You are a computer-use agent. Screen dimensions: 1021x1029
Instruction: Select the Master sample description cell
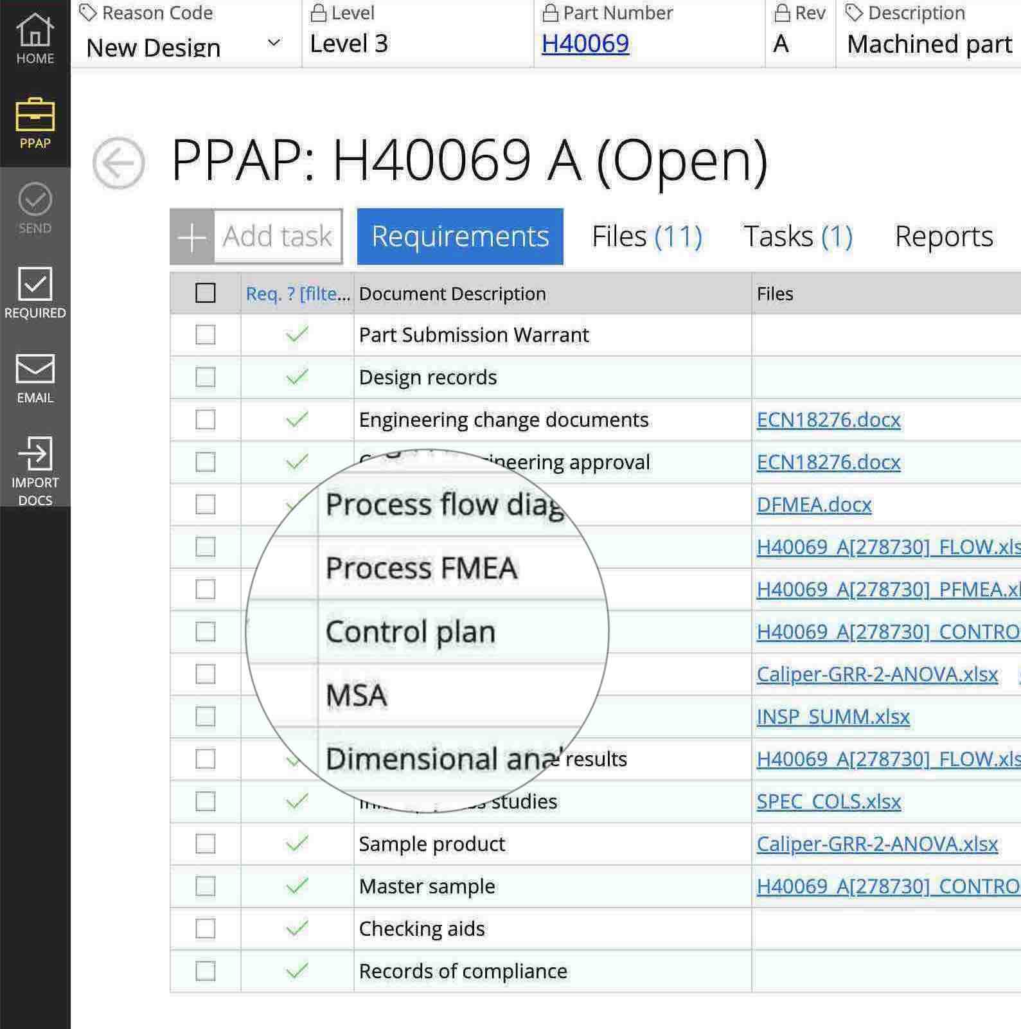553,886
